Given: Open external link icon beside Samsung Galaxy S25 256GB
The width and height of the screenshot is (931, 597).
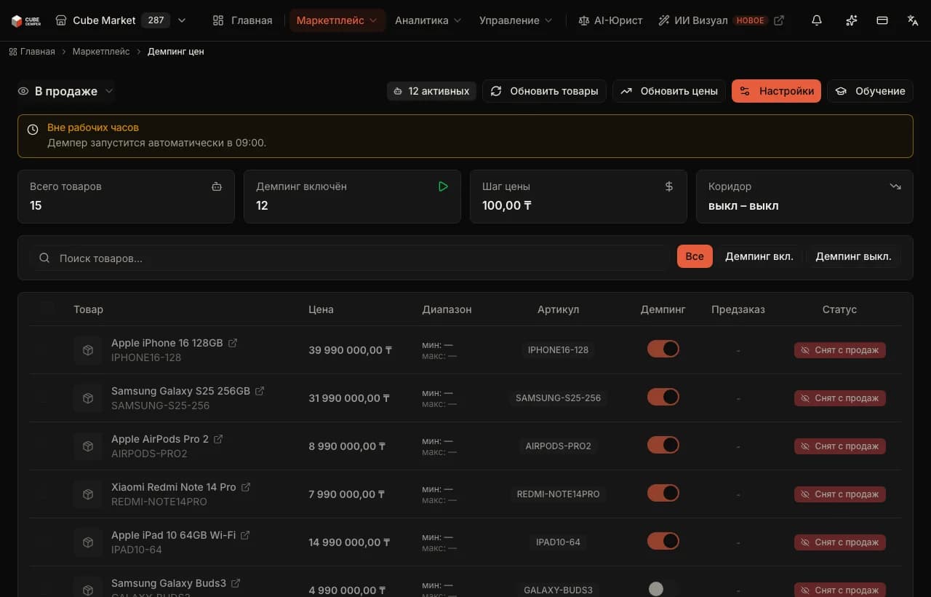Looking at the screenshot, I should click(260, 391).
